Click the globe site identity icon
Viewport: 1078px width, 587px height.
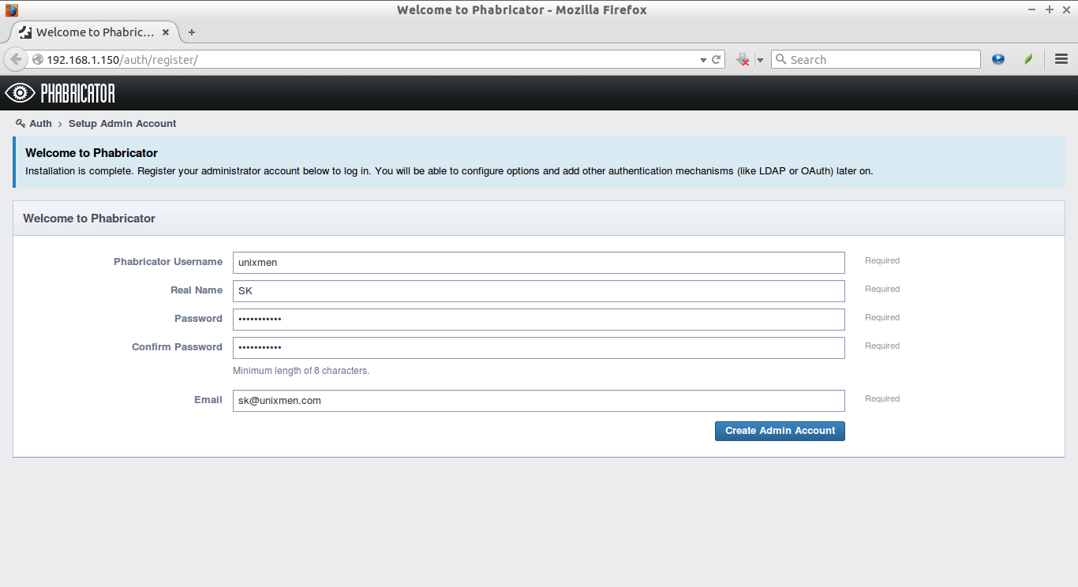[x=38, y=60]
